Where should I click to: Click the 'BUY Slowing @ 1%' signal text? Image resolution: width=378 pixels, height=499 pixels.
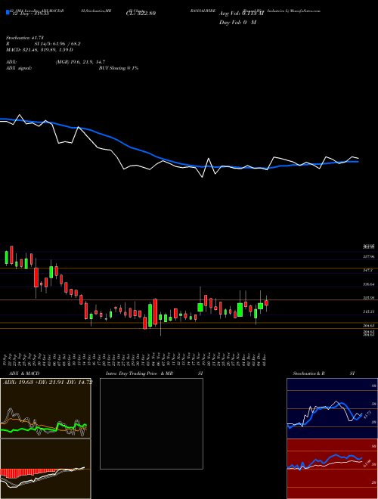pyautogui.click(x=119, y=68)
